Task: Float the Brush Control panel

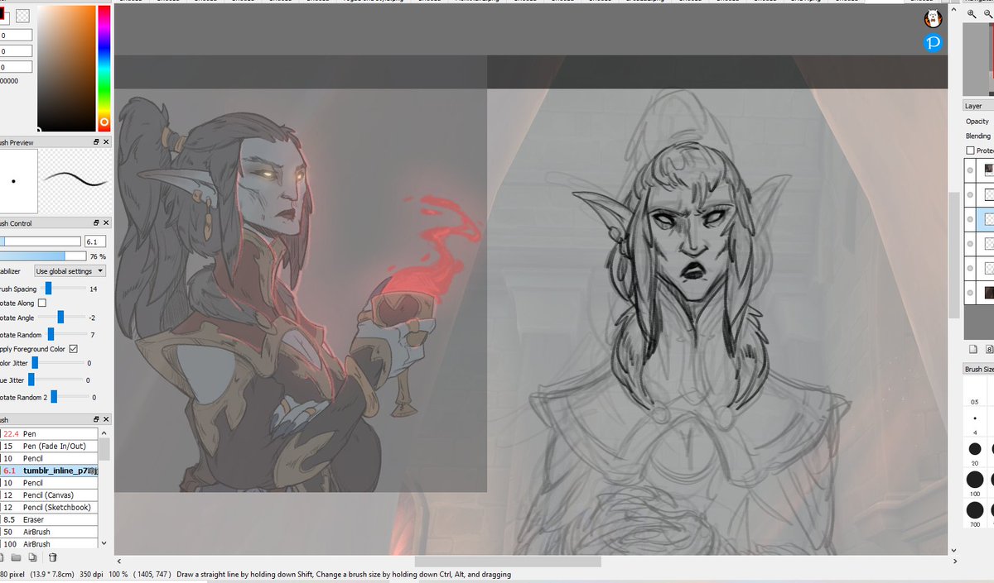Action: click(96, 223)
